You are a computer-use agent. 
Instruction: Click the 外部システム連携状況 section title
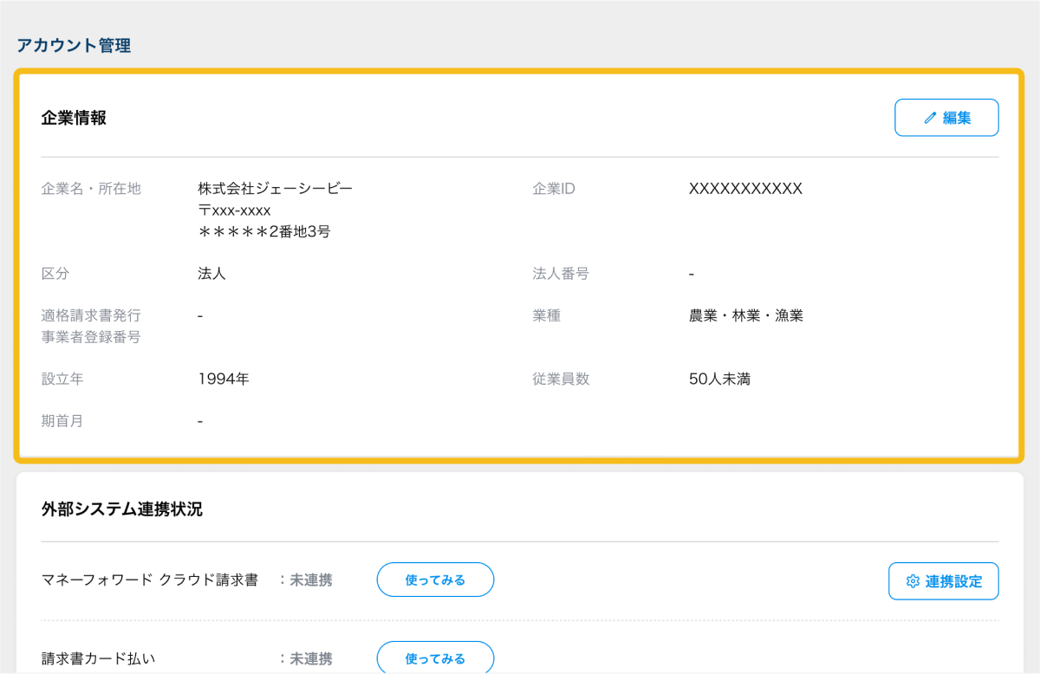click(121, 509)
